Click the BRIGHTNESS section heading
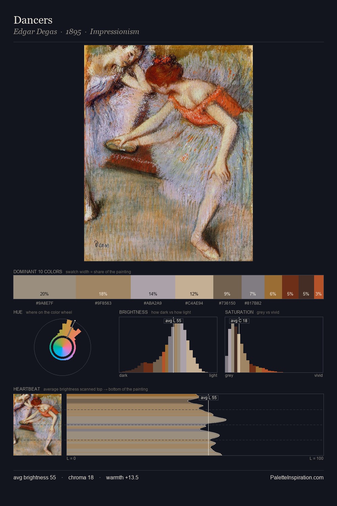The width and height of the screenshot is (337, 506). pos(133,312)
